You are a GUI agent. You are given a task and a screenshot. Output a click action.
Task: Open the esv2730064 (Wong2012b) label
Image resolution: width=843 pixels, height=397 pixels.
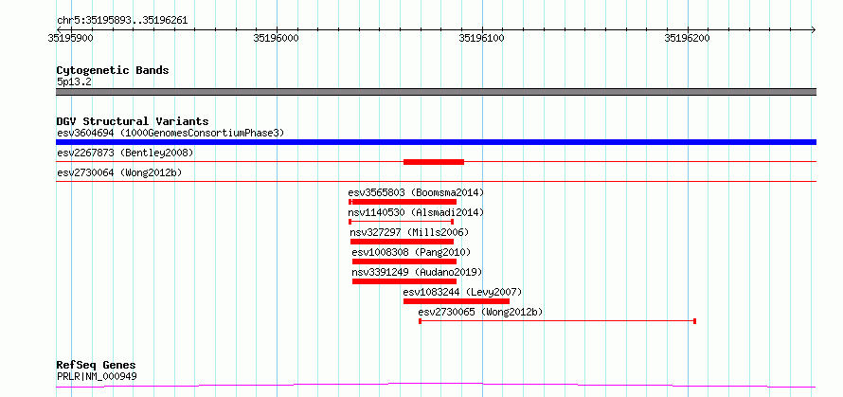click(119, 172)
